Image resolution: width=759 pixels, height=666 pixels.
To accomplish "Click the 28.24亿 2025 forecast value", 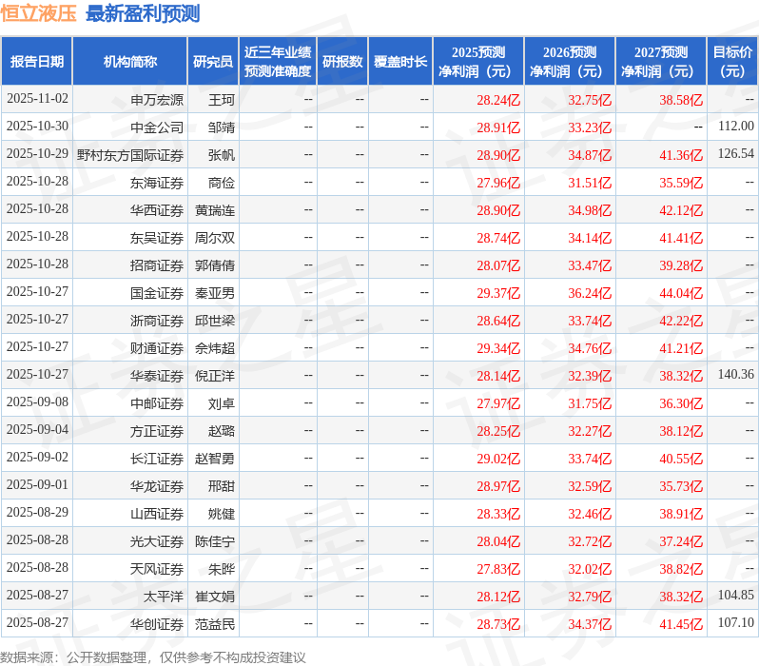I will pyautogui.click(x=498, y=100).
